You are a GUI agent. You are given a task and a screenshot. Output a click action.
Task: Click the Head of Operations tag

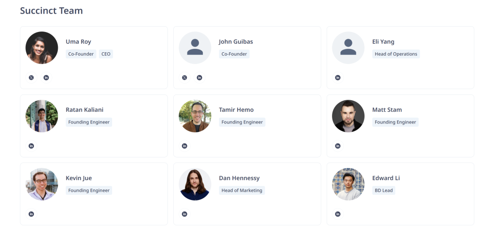click(396, 54)
